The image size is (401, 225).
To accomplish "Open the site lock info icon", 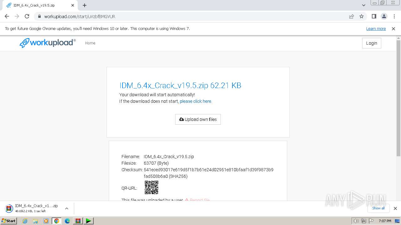I will (x=39, y=16).
